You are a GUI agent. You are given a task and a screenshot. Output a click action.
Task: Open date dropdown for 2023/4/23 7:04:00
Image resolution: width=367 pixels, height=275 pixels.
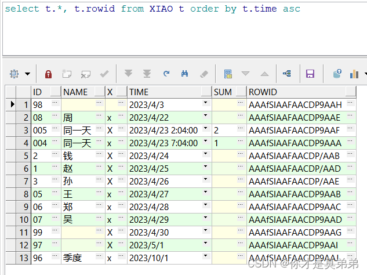tap(205, 141)
